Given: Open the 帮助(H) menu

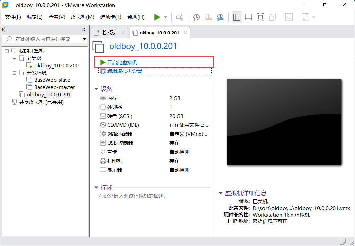Looking at the screenshot, I should pos(136,17).
